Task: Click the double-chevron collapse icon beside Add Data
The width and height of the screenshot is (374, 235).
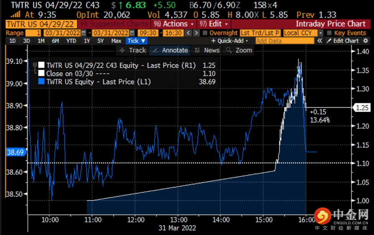Action: 320,41
